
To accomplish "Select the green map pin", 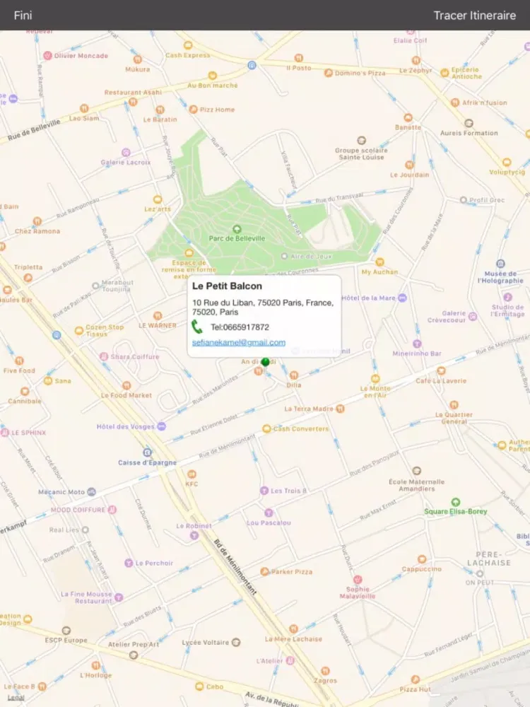I will [x=266, y=363].
